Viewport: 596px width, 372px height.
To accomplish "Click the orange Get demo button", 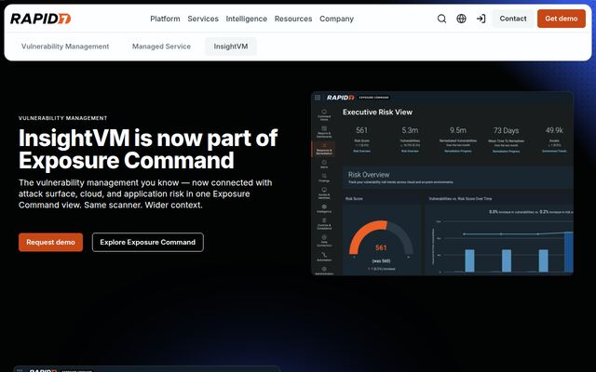I will 561,19.
